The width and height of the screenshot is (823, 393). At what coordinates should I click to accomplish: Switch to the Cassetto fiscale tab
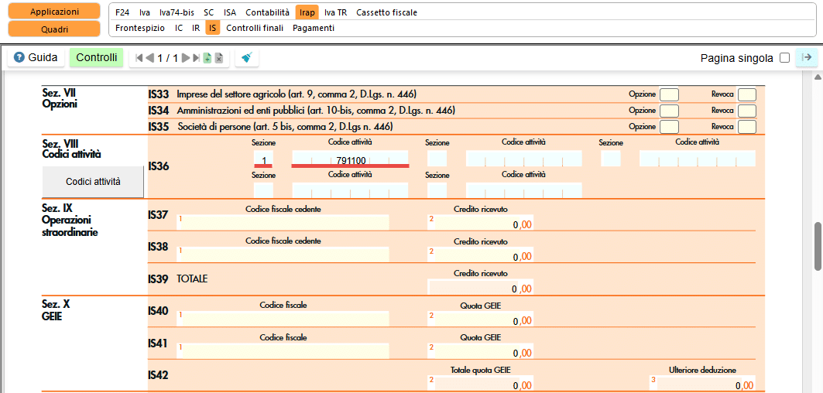pos(386,12)
